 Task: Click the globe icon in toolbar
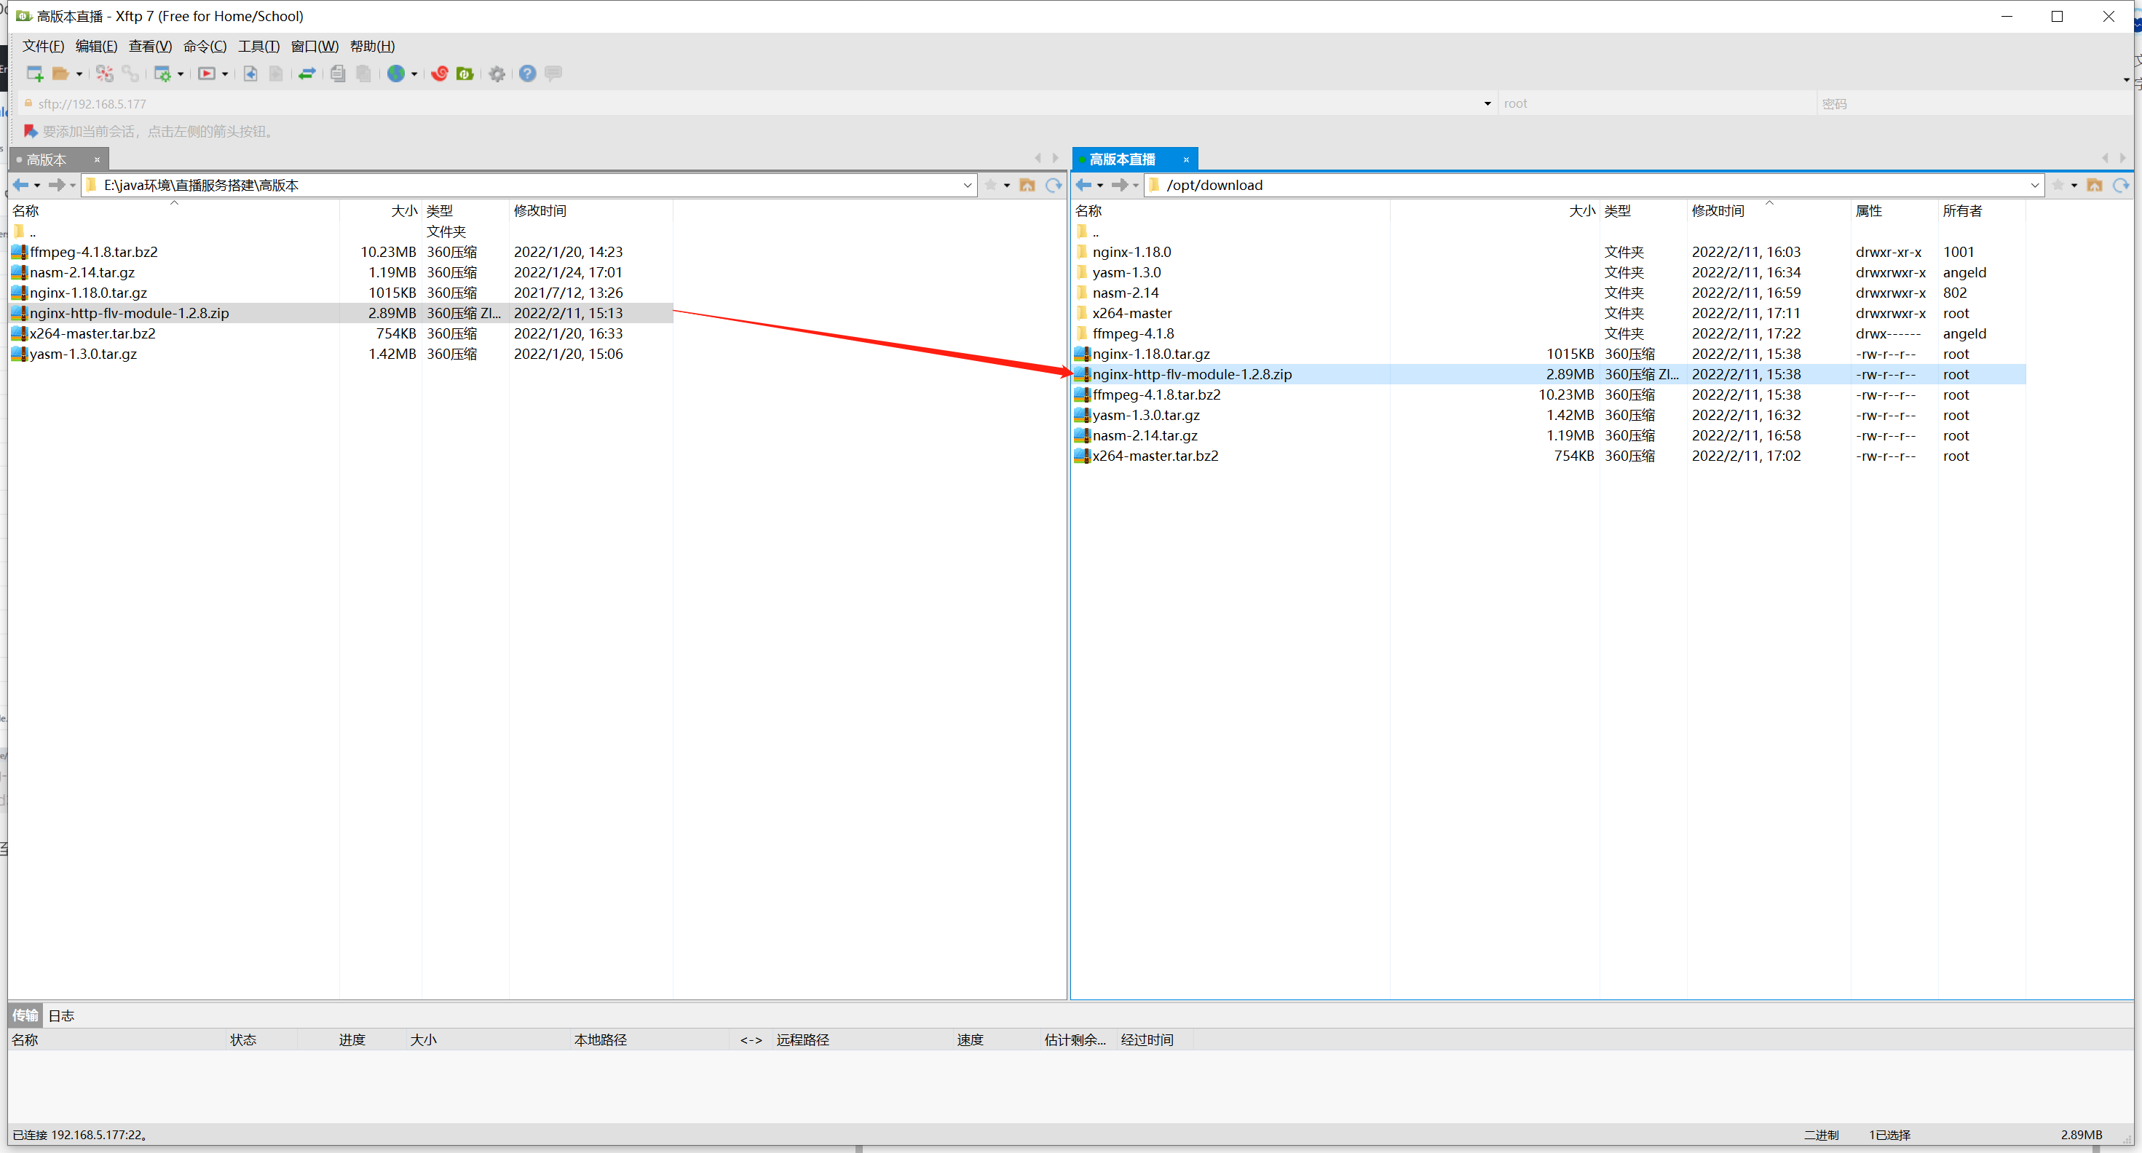click(x=396, y=74)
